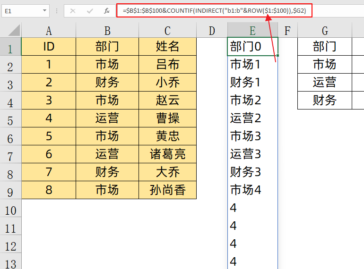Click the 财务 cell in row 8
Screen dimensions: 364x269
(107, 172)
